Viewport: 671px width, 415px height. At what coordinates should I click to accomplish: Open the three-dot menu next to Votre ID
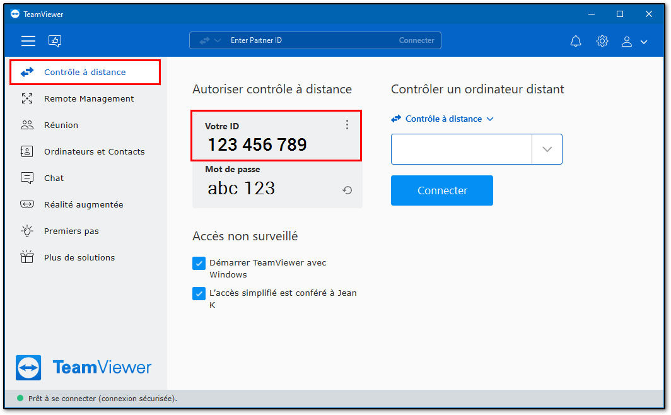click(x=347, y=125)
